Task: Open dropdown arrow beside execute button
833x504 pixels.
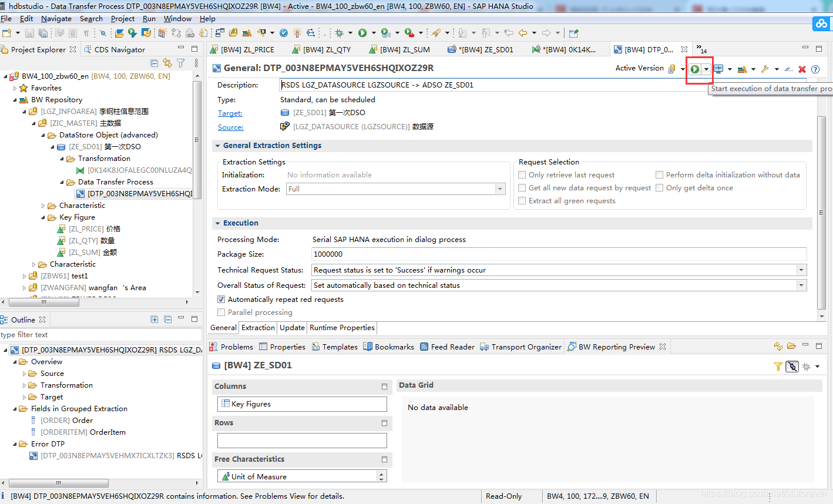Action: pos(706,69)
